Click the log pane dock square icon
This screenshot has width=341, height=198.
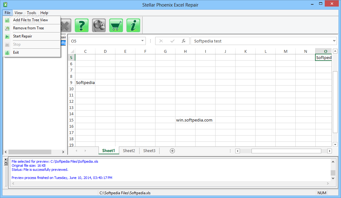(x=6, y=164)
